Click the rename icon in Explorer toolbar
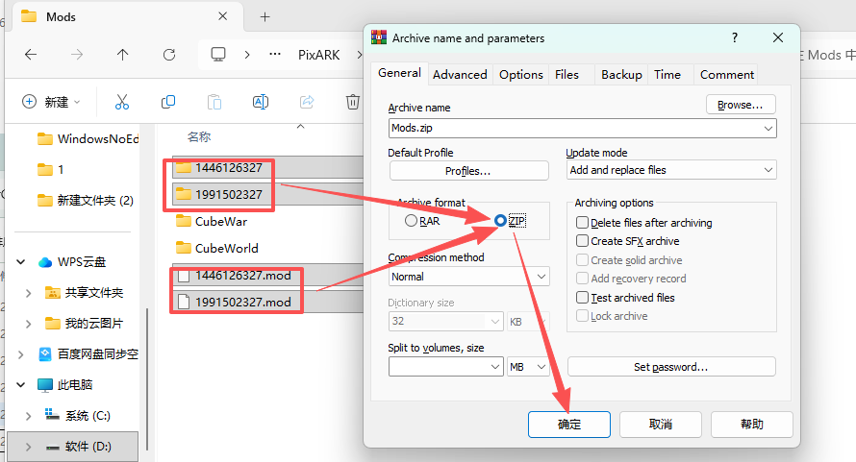Screen dimensions: 856x462 (261, 102)
